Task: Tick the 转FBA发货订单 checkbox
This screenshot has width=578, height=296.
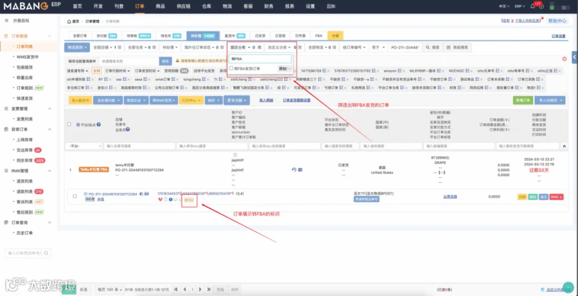Action: [231, 69]
